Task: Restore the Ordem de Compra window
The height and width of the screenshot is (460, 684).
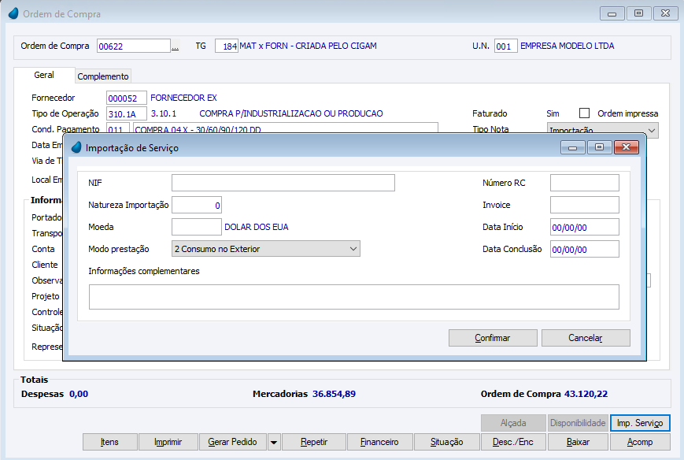Action: point(638,13)
